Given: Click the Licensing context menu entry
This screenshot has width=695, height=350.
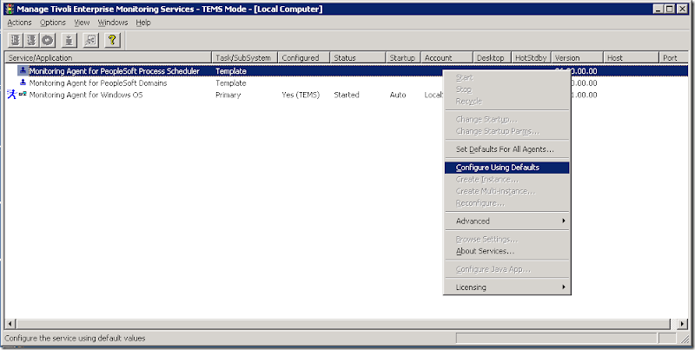Looking at the screenshot, I should click(x=507, y=287).
